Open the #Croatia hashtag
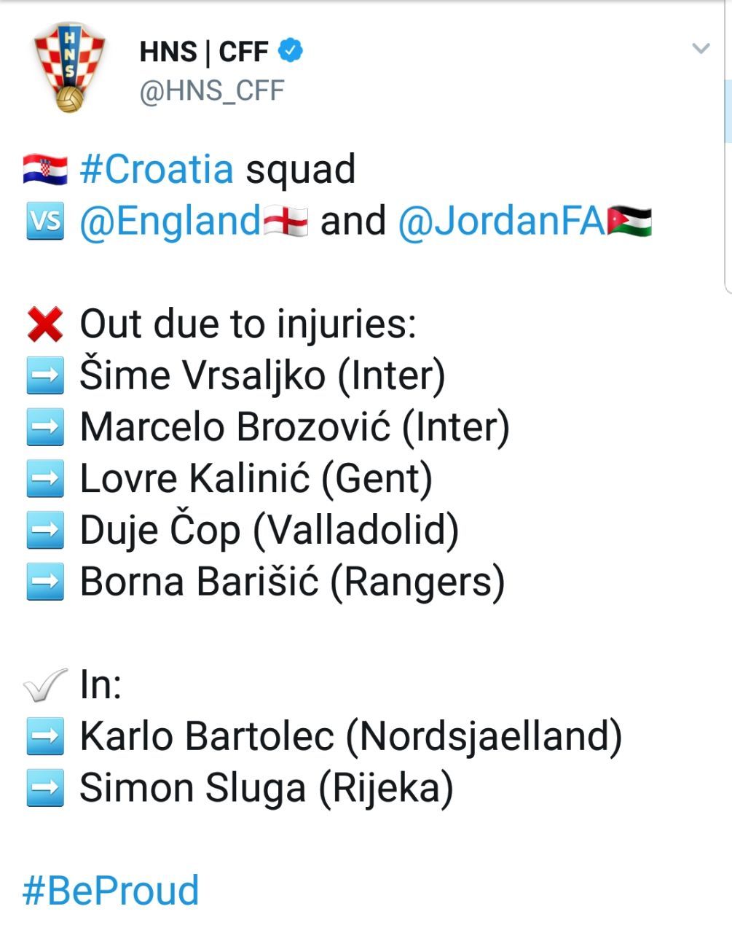 pyautogui.click(x=157, y=169)
